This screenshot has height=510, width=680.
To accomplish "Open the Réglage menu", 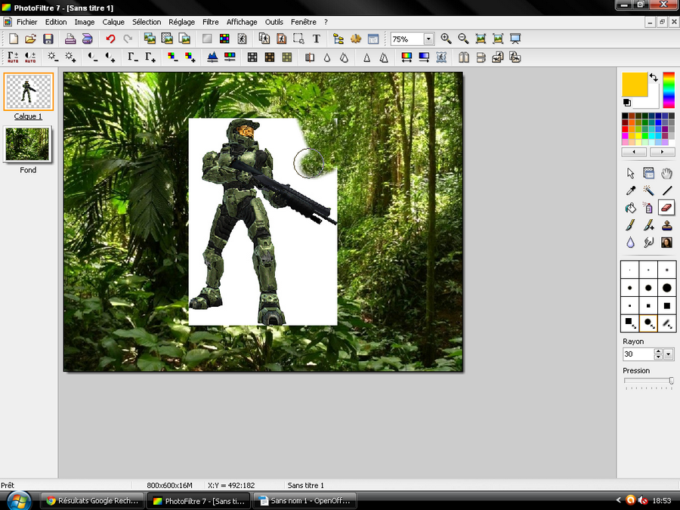I will point(181,22).
